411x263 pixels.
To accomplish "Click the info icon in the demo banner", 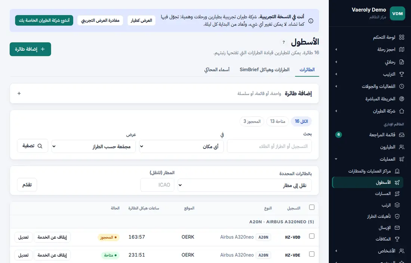I will pyautogui.click(x=310, y=21).
